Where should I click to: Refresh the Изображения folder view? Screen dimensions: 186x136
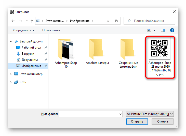click(116, 21)
